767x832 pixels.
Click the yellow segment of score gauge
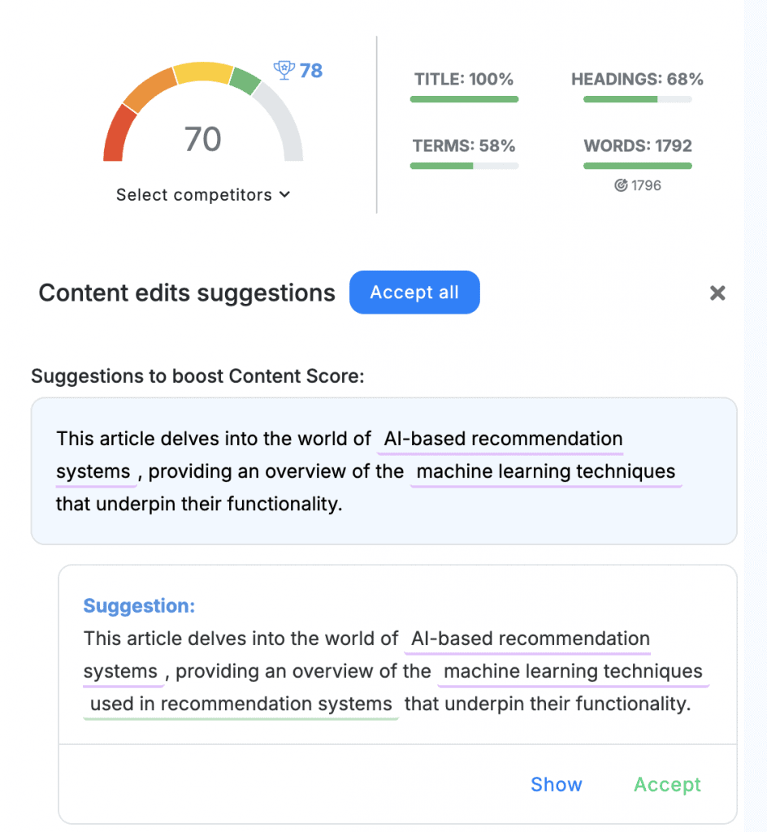tap(202, 71)
